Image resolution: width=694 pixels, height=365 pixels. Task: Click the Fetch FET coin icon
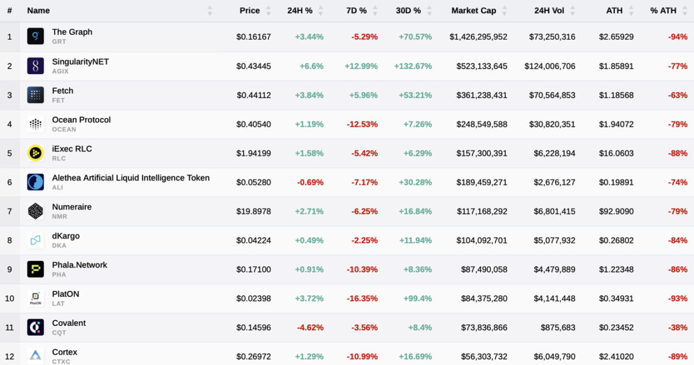(x=35, y=95)
